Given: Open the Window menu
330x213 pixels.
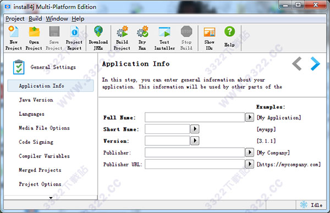Looking at the screenshot, I should (57, 19).
